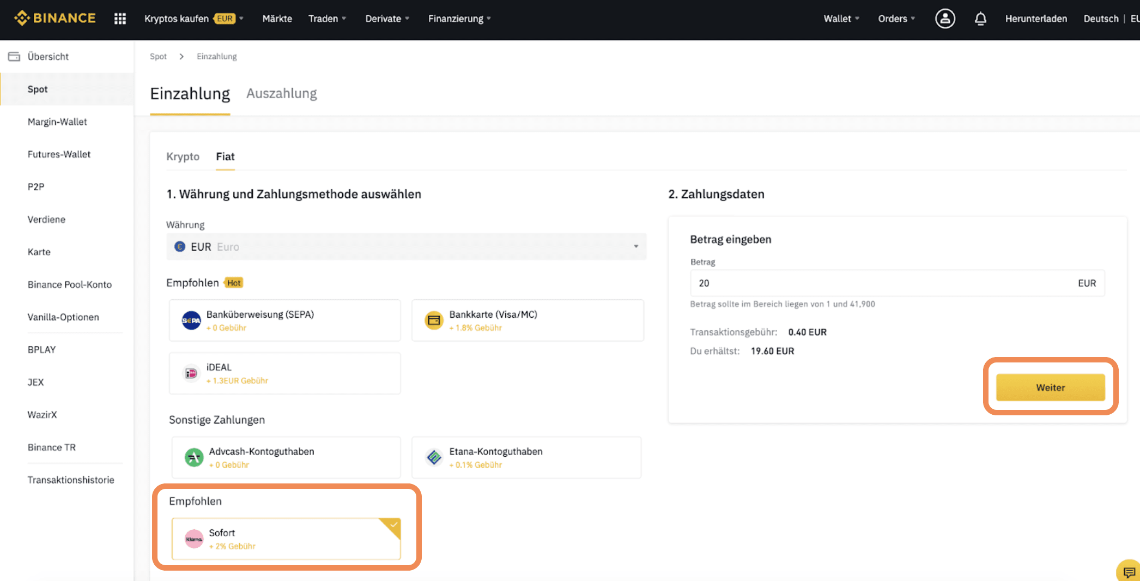Click the Advcash logo icon
The width and height of the screenshot is (1140, 581).
194,457
